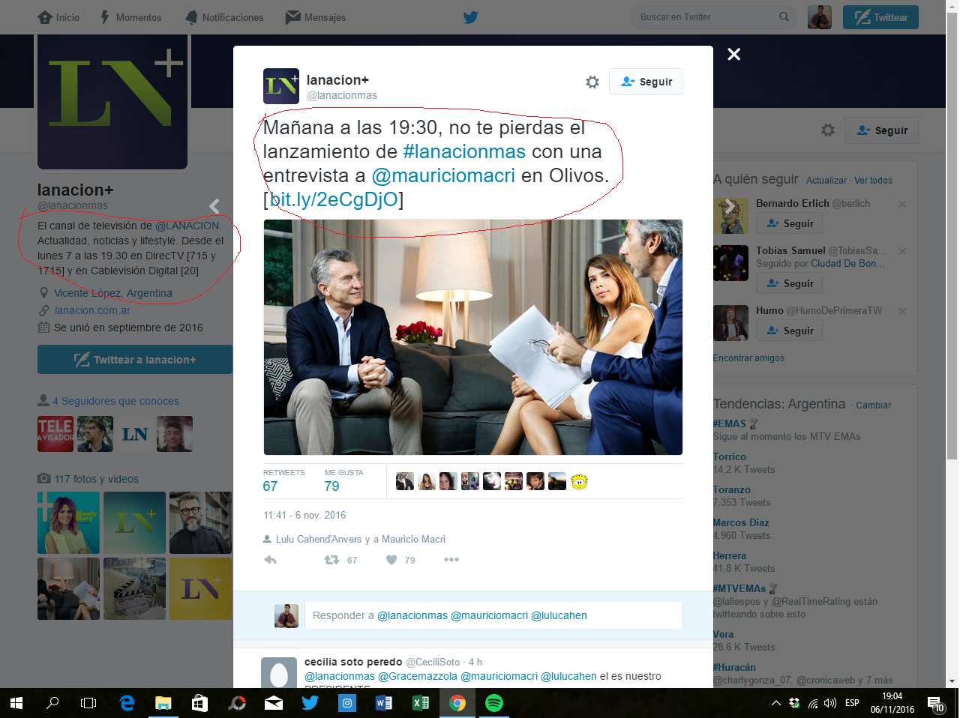This screenshot has width=960, height=718.
Task: Open Momentos in the top bar
Action: click(x=130, y=17)
